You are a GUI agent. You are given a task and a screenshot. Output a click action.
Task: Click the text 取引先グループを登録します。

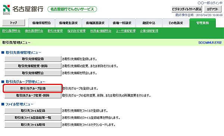coord(80,89)
